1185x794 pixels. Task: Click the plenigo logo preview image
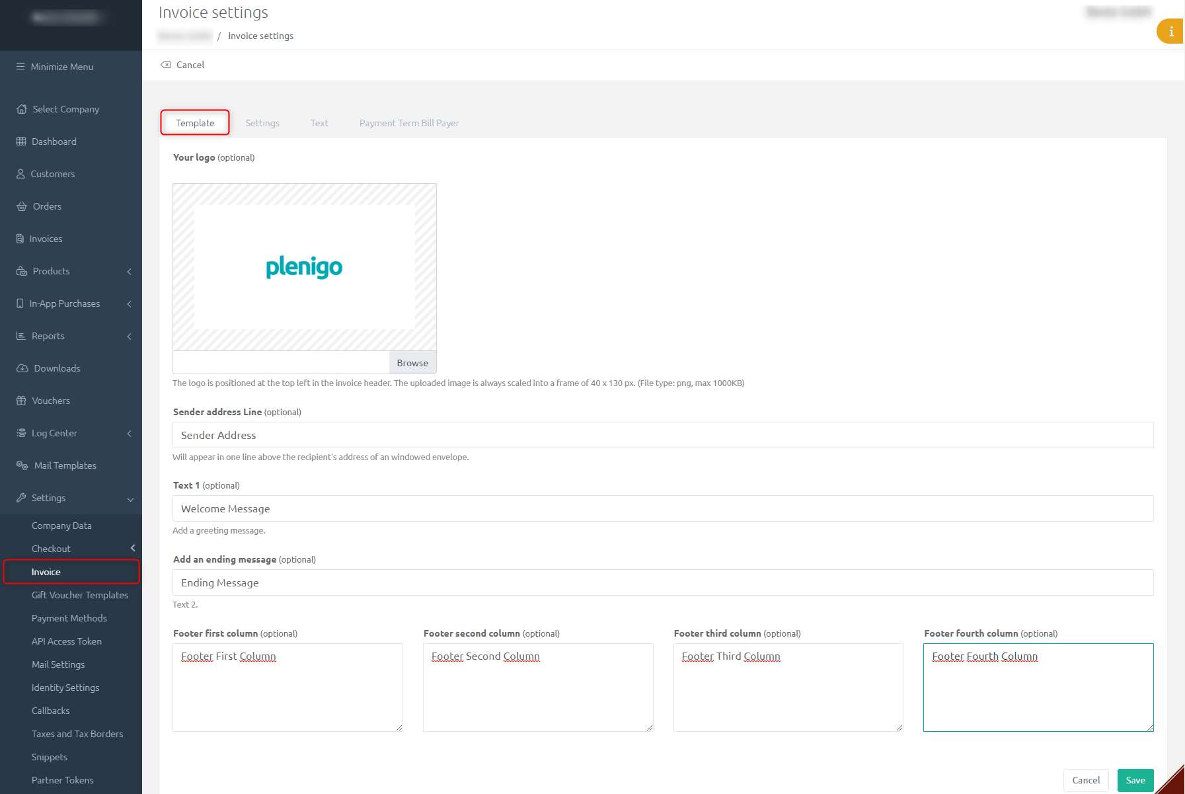(304, 267)
